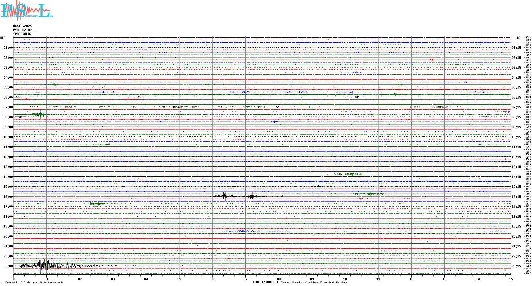532x286 pixels.
Task: Click the 01:15 time label on right
Action: point(516,48)
